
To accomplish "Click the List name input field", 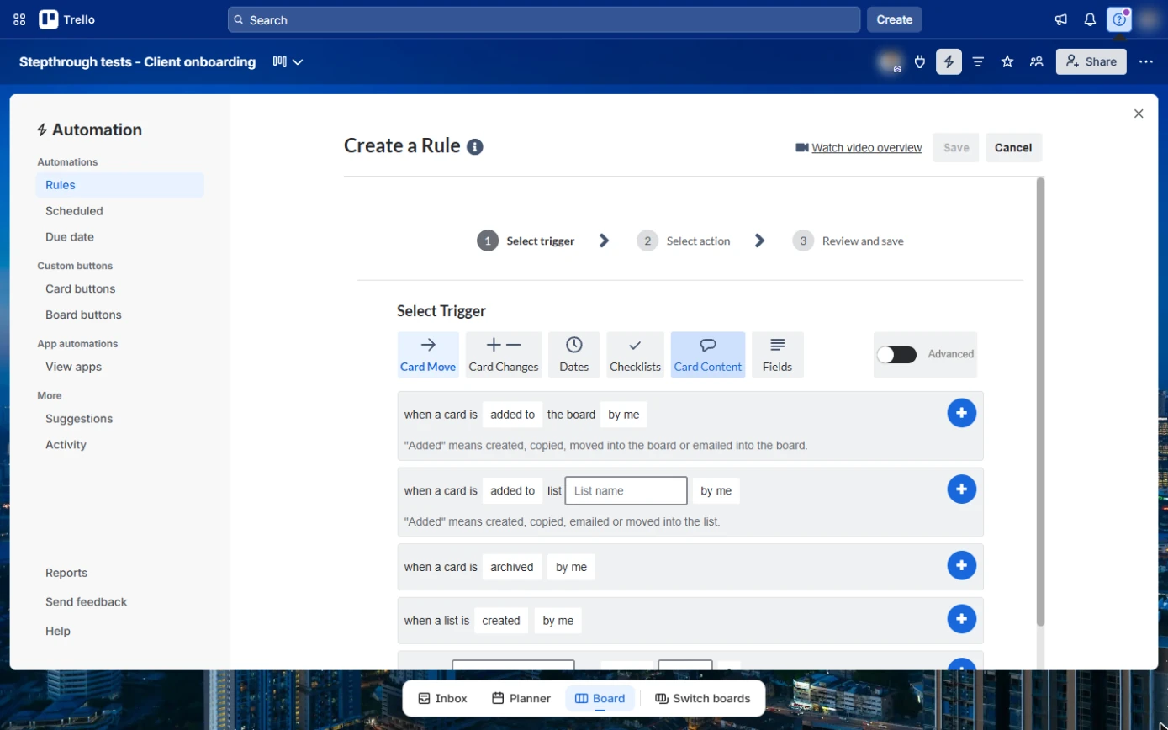I will point(626,491).
